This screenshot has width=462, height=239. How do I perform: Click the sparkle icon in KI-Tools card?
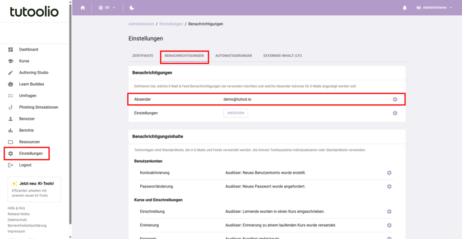14,184
